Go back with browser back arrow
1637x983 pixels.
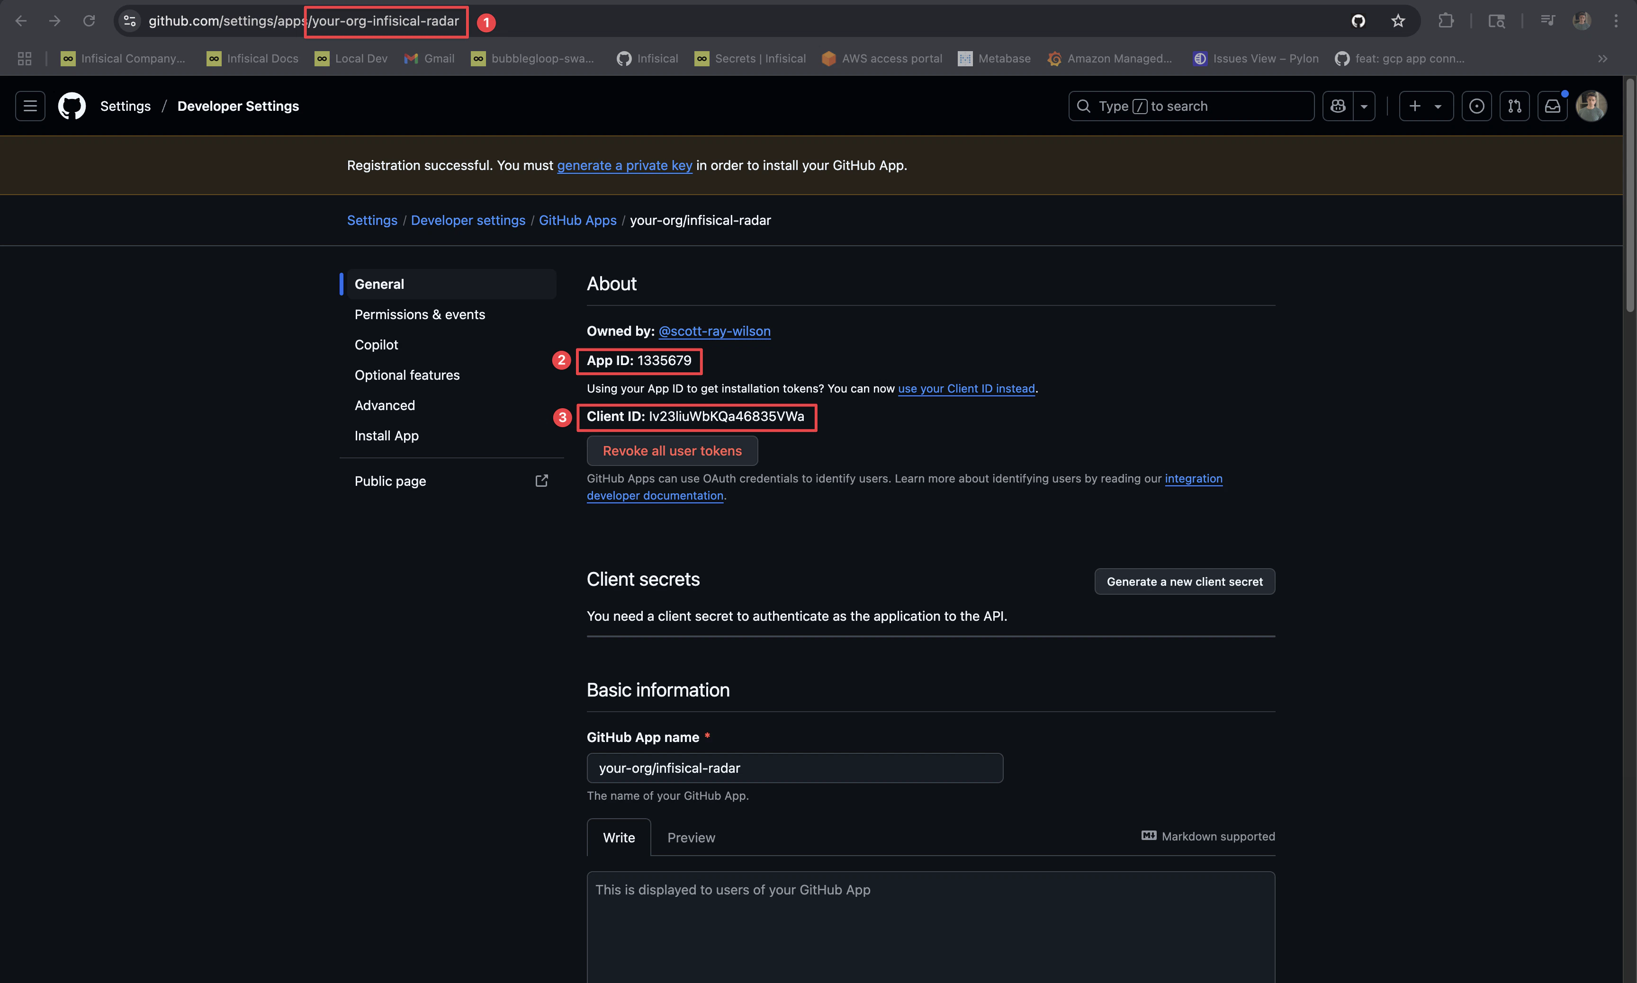pos(20,21)
